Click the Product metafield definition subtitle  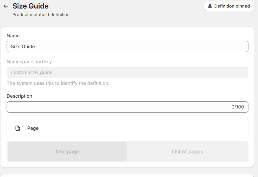coord(41,15)
